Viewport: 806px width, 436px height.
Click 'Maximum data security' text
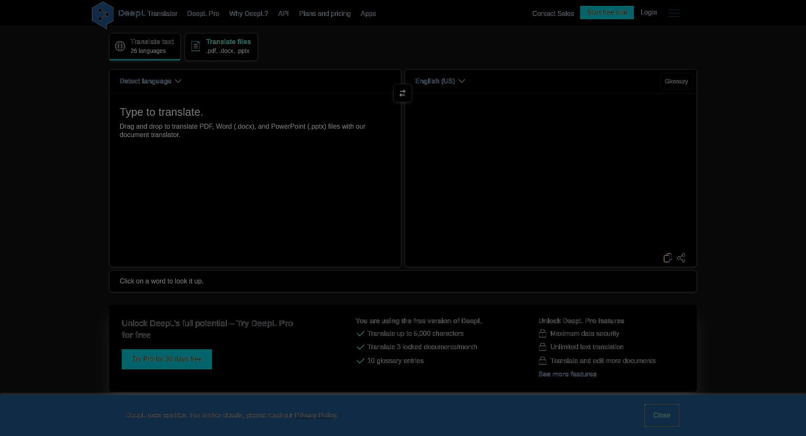click(585, 334)
